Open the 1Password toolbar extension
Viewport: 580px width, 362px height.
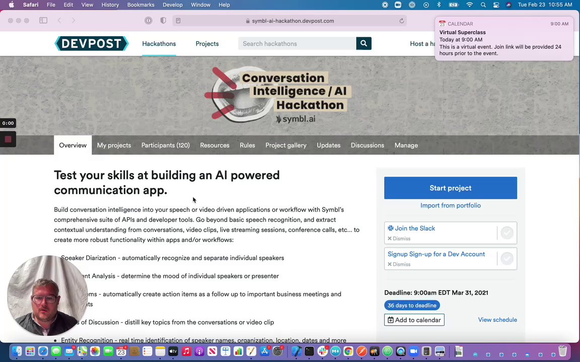[x=149, y=21]
